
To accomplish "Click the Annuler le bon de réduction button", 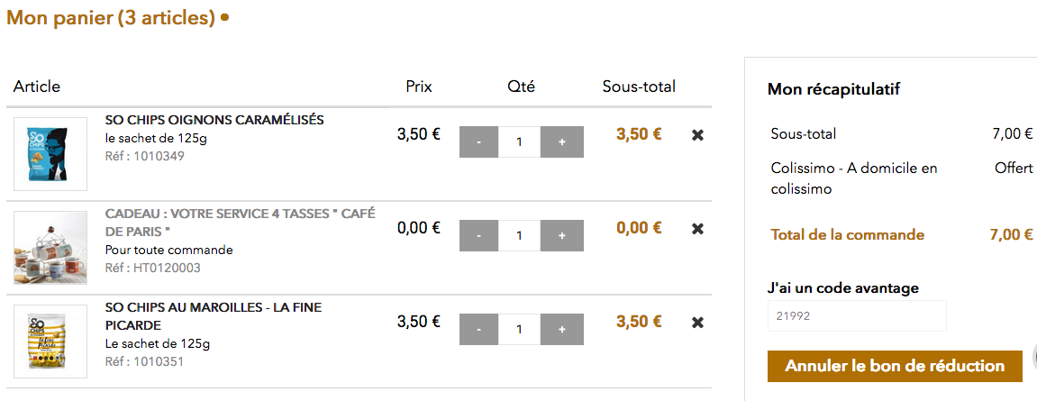I will tap(895, 366).
